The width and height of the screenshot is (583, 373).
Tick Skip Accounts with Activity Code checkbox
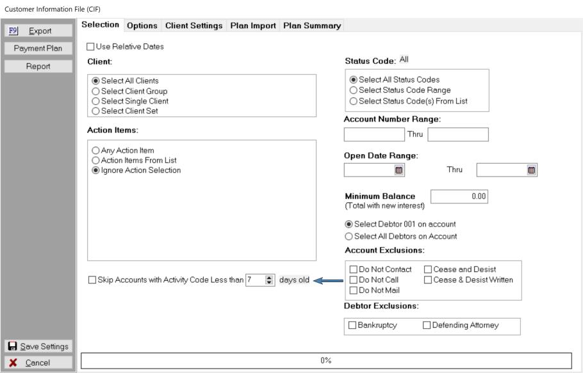tap(92, 280)
